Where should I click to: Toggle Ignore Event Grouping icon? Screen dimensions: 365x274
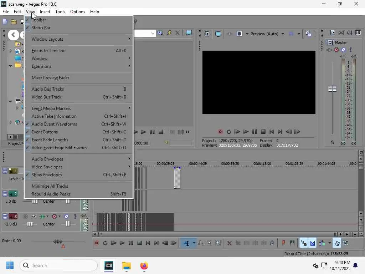[346, 243]
